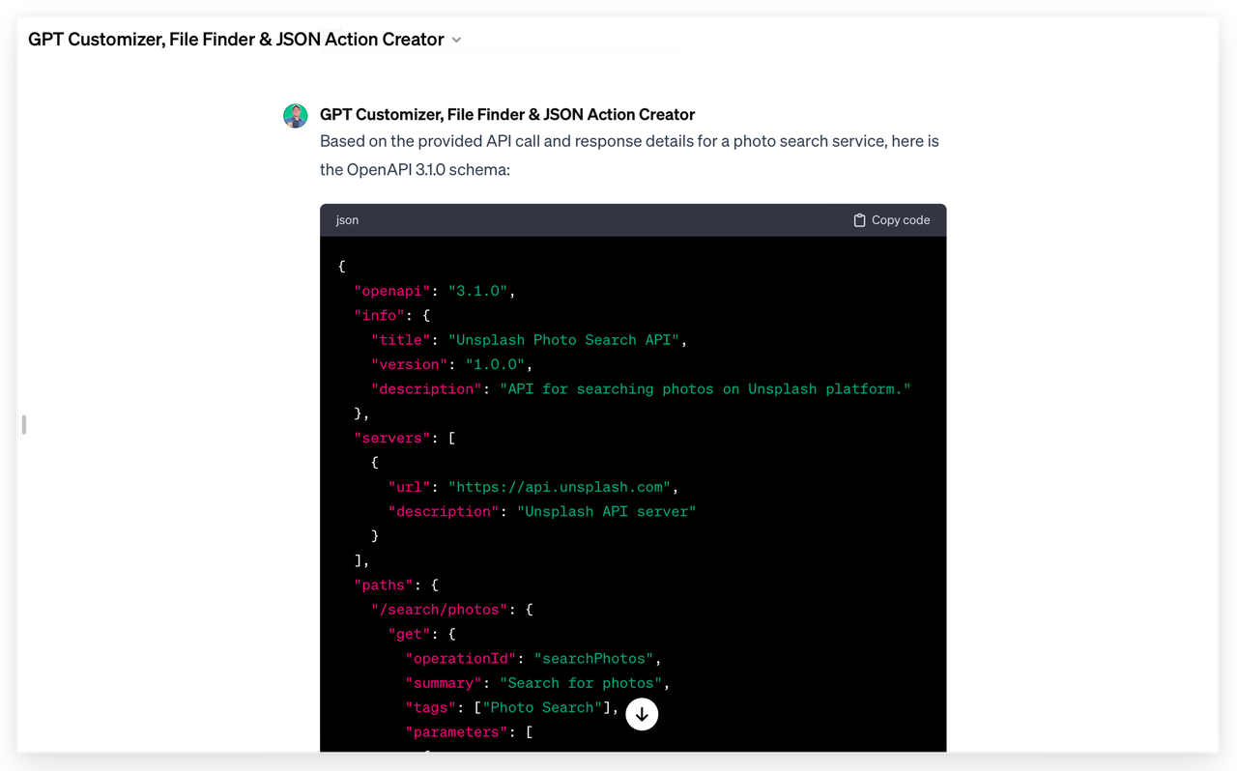Click the sentence starting 'Based on the provided API call'
The image size is (1237, 771).
click(629, 141)
